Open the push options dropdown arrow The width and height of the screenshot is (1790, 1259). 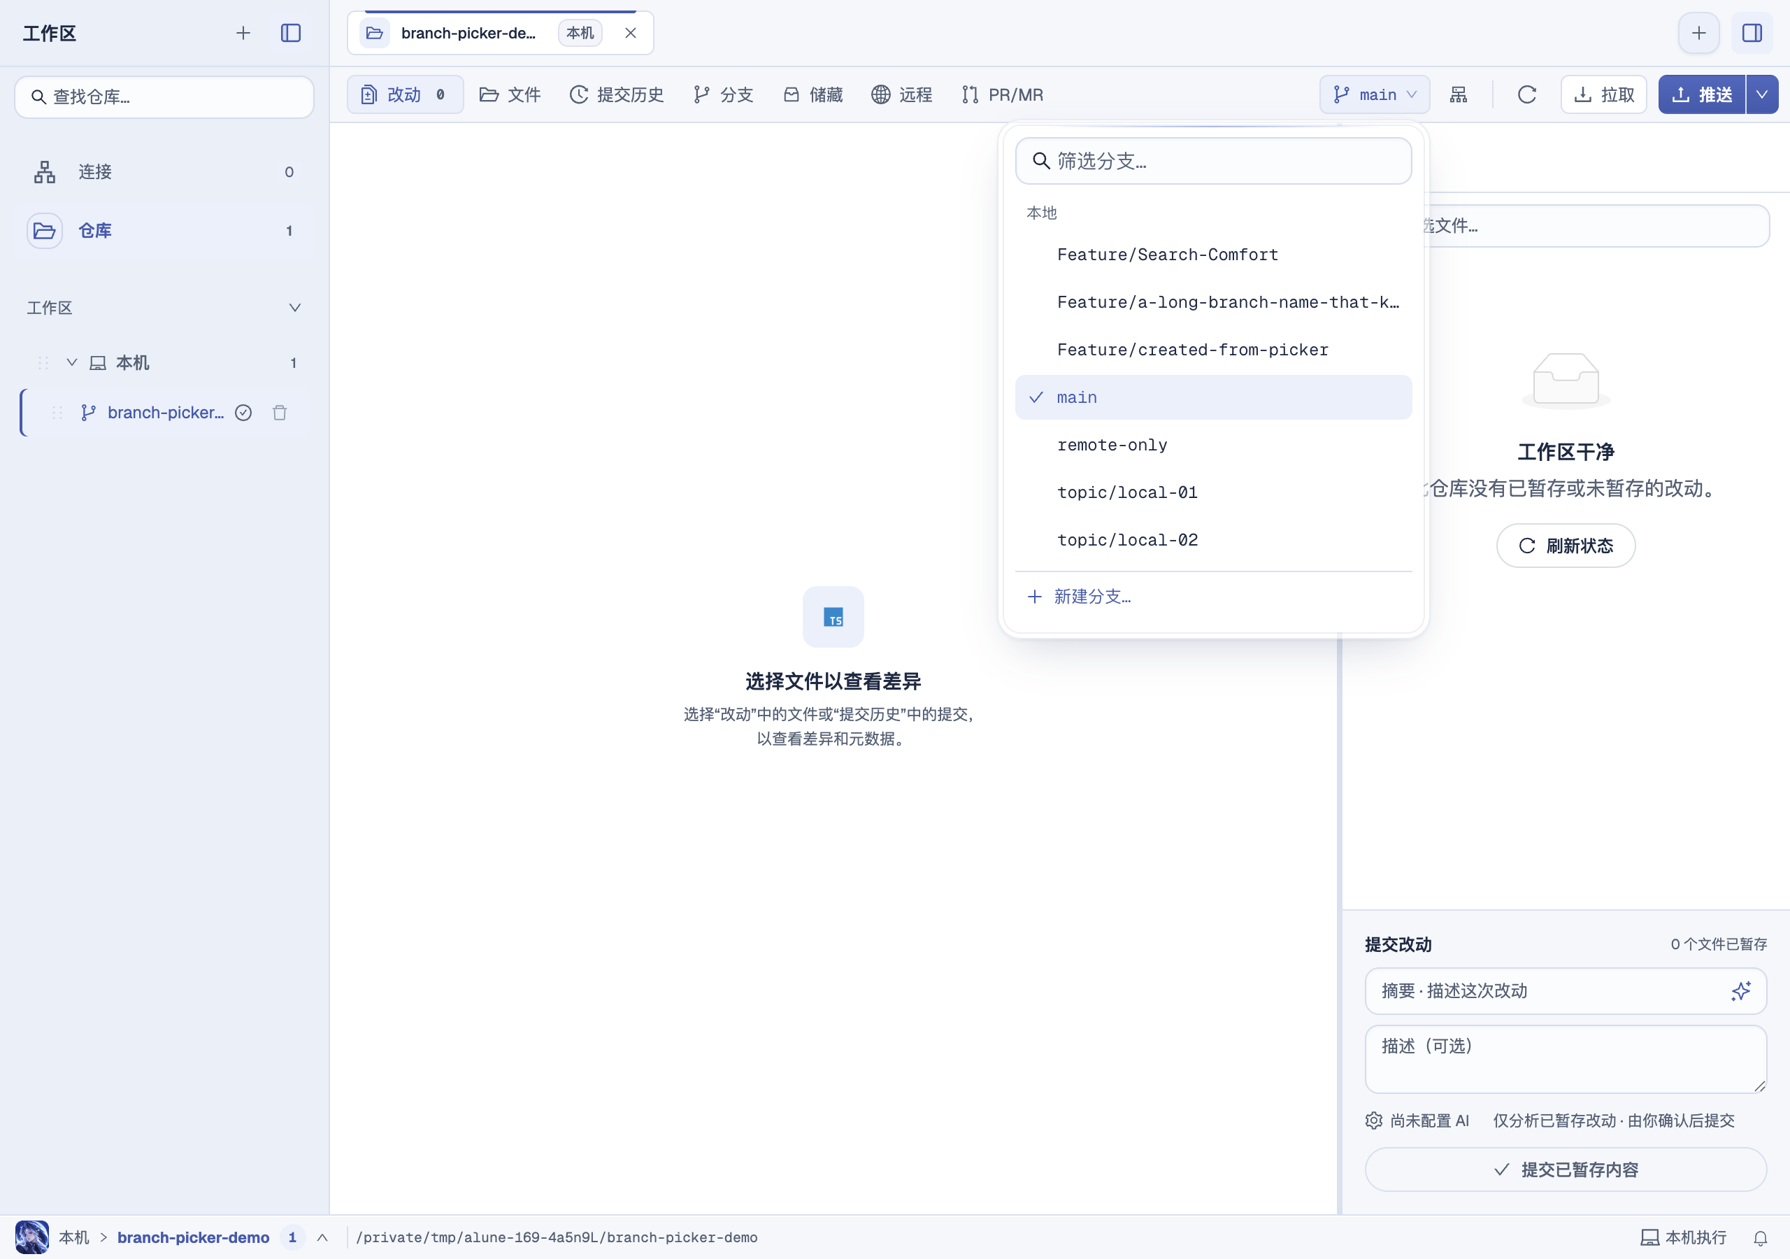pyautogui.click(x=1762, y=94)
